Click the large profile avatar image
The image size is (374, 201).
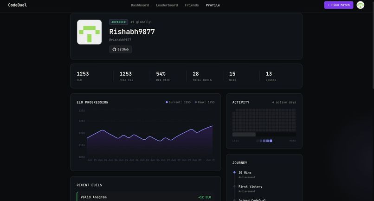pos(89,32)
